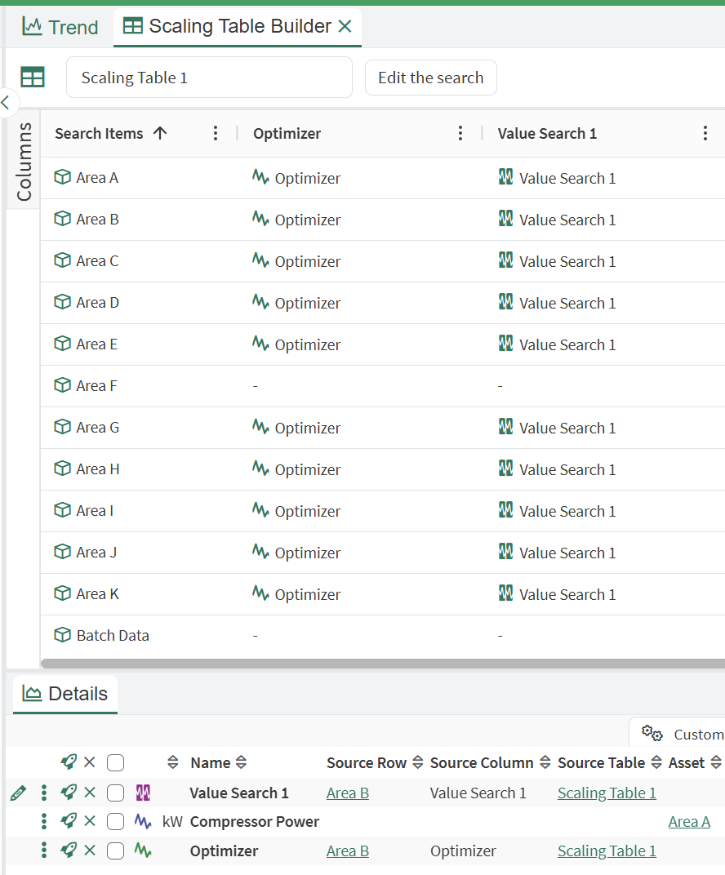Click the table horizontal scrollbar
725x875 pixels.
click(x=383, y=664)
